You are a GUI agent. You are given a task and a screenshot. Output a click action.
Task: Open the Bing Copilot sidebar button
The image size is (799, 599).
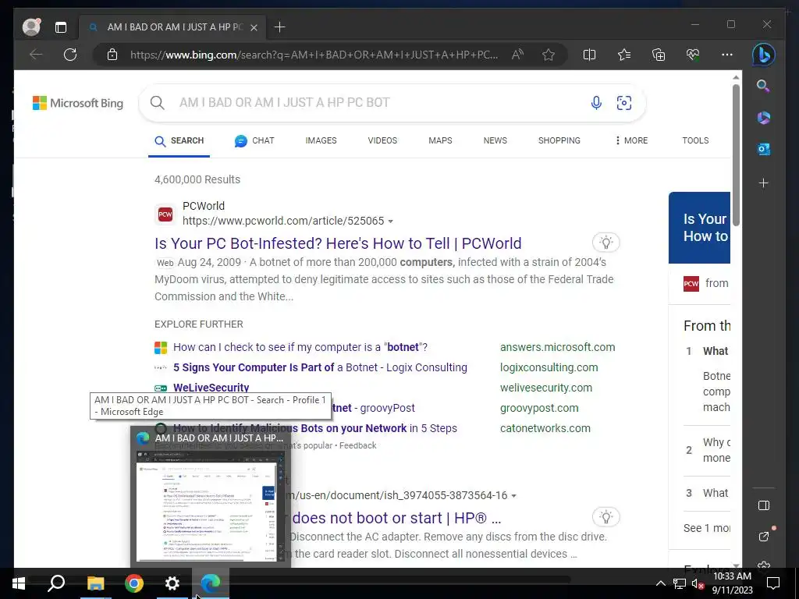click(763, 55)
